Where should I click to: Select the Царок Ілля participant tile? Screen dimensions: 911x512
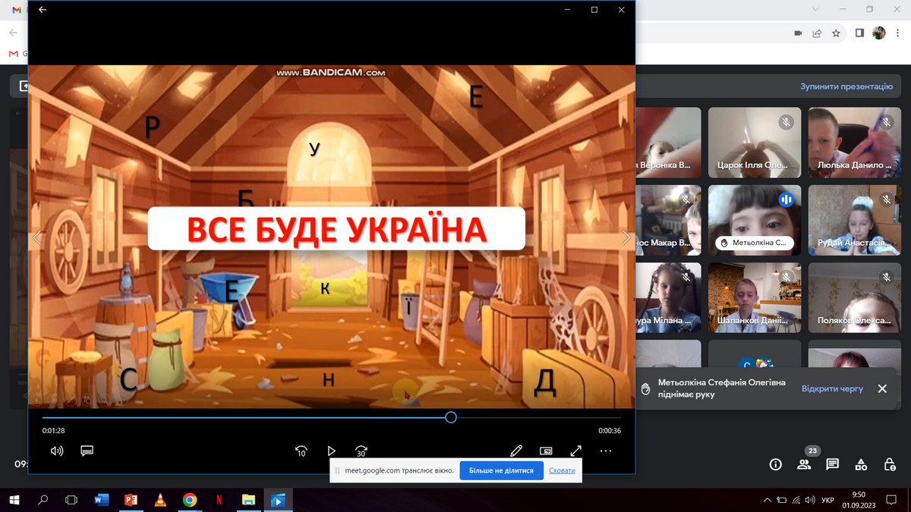click(x=755, y=143)
